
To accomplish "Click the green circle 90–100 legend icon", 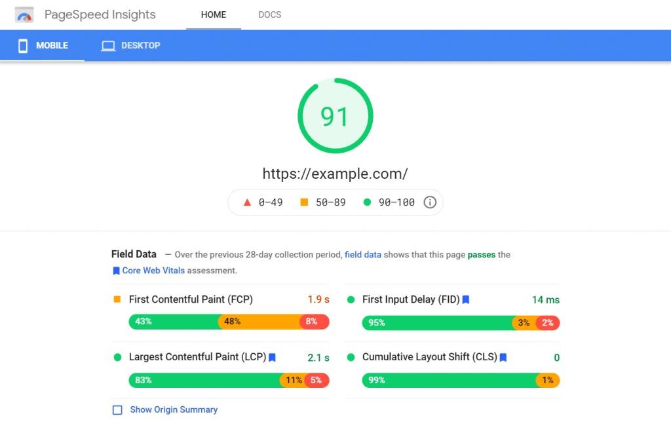I will click(x=367, y=202).
